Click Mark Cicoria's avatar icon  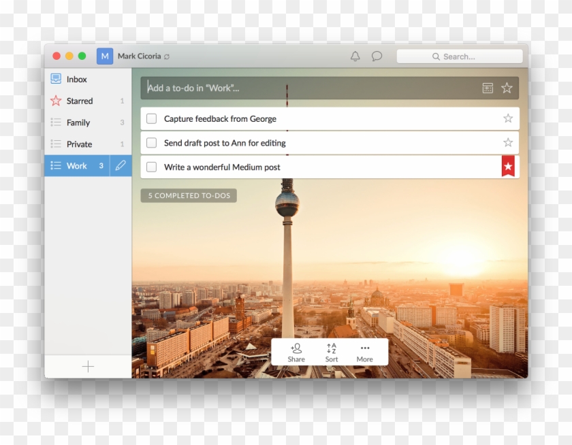[x=104, y=56]
